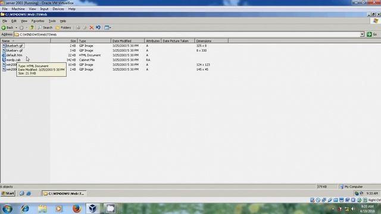This screenshot has height=214, width=381.
Task: Click the TSWeb taskbar window button
Action: (x=64, y=193)
